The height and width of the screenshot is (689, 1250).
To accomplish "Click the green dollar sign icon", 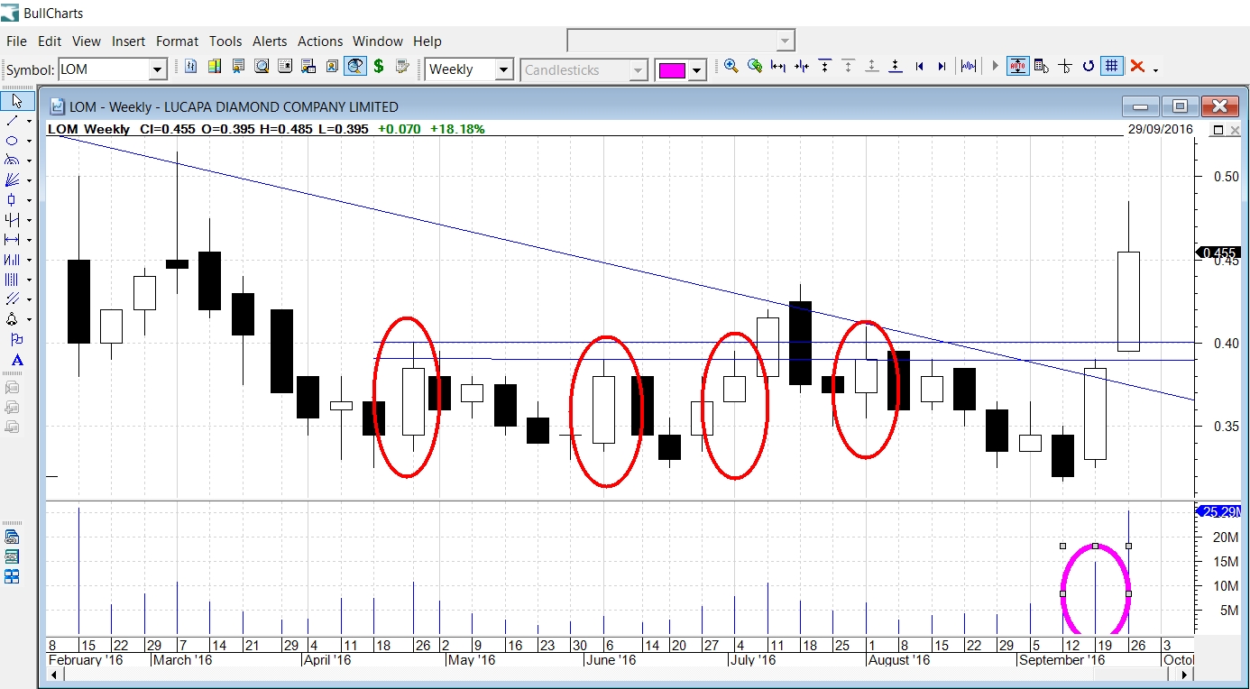I will pyautogui.click(x=379, y=66).
